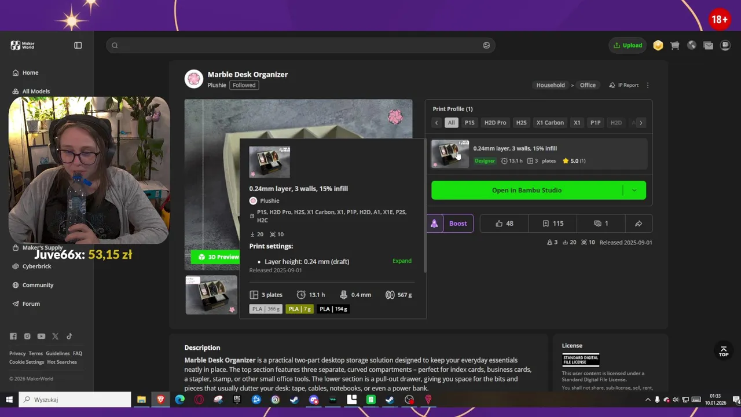This screenshot has height=417, width=741.
Task: Open the YouTube social icon
Action: click(x=41, y=336)
